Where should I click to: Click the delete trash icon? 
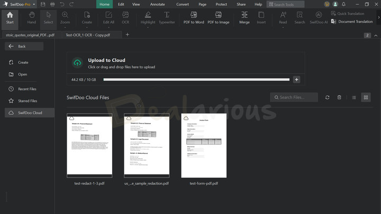pos(339,97)
